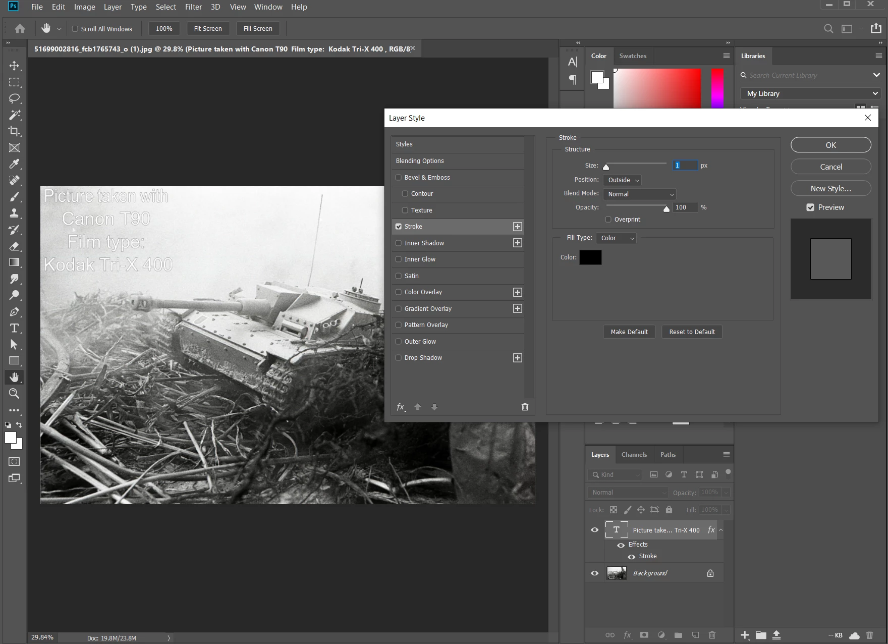This screenshot has width=888, height=644.
Task: Select the Clone Stamp tool
Action: pos(14,213)
